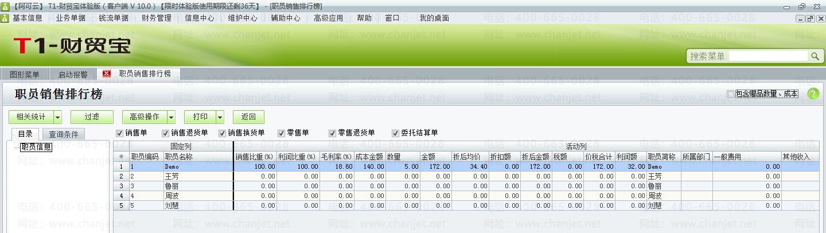The height and width of the screenshot is (233, 826).
Task: Select the Demo employee name cell
Action: (198, 166)
